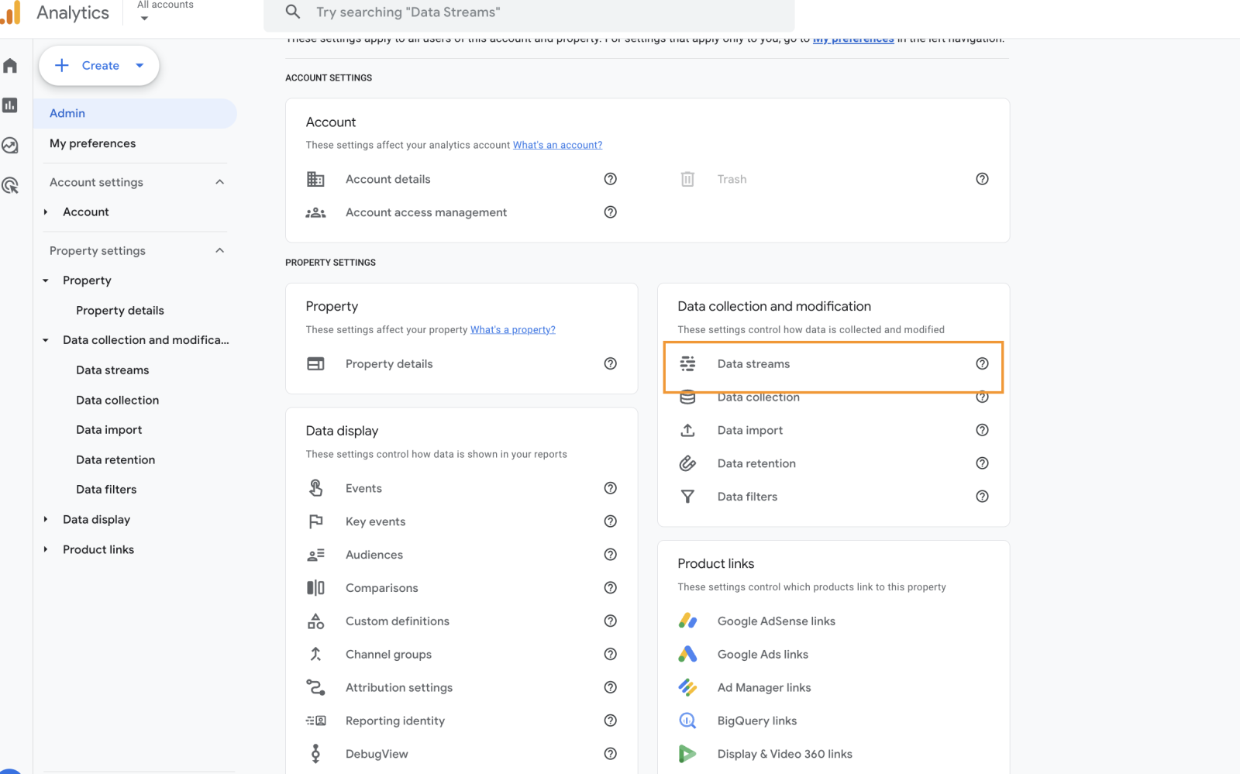Viewport: 1240px width, 774px height.
Task: Open BigQuery links setting
Action: click(x=757, y=721)
